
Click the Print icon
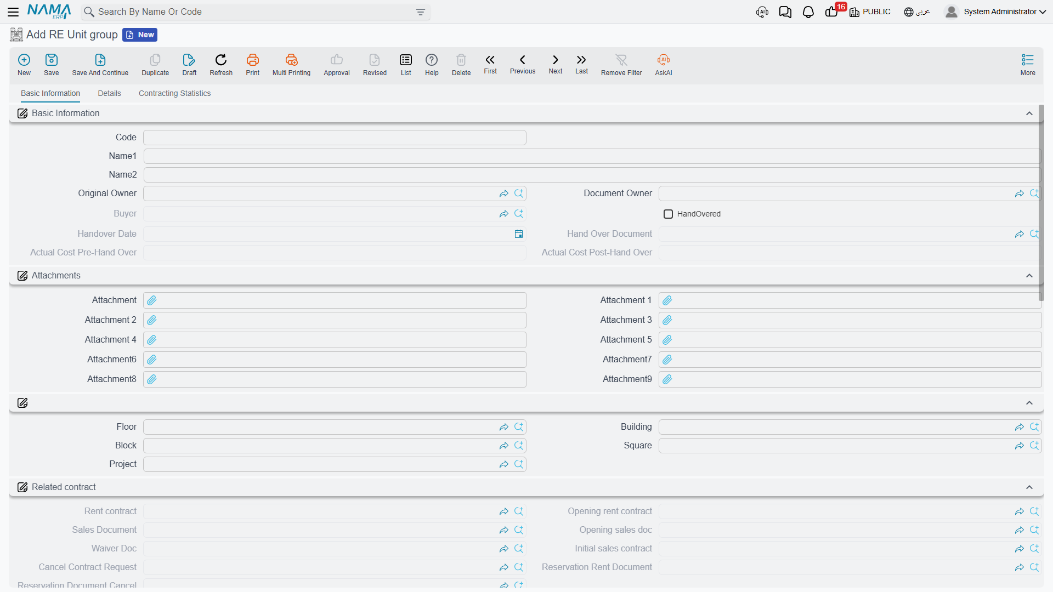(253, 64)
